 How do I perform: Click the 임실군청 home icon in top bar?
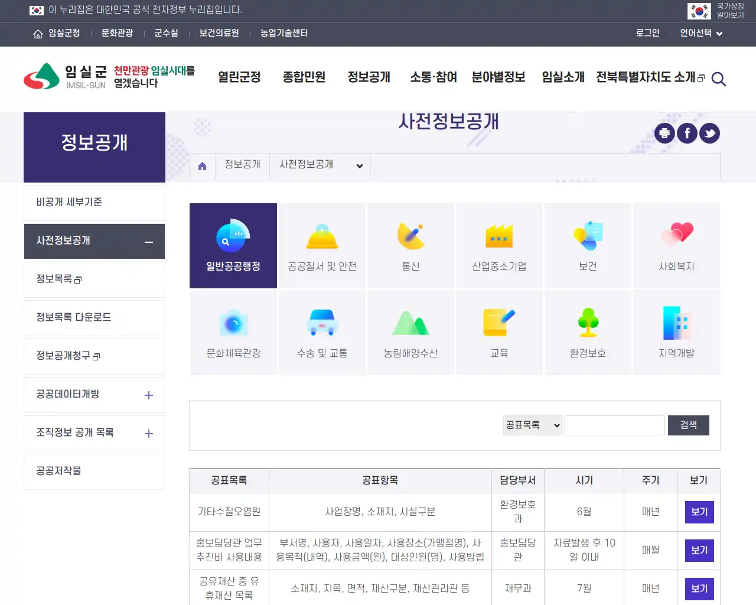(x=38, y=34)
